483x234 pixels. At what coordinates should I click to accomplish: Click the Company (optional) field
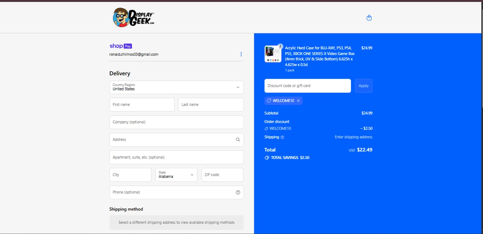176,122
